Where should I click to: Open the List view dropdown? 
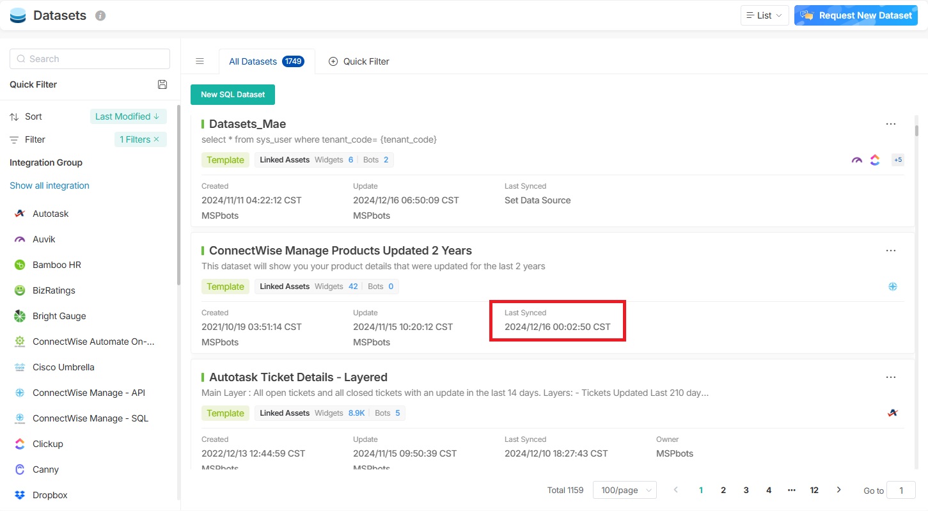coord(764,16)
